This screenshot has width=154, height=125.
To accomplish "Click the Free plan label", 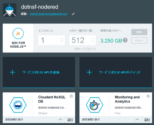I will [118, 113].
